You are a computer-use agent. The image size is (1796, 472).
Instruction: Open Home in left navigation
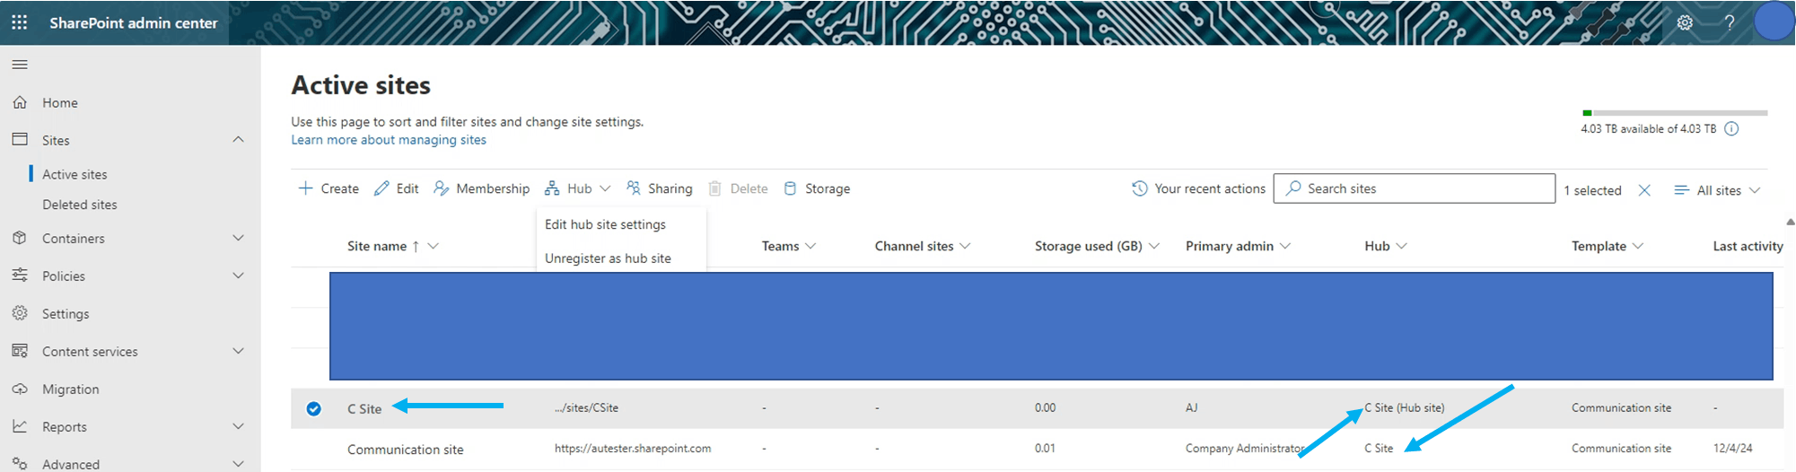60,103
